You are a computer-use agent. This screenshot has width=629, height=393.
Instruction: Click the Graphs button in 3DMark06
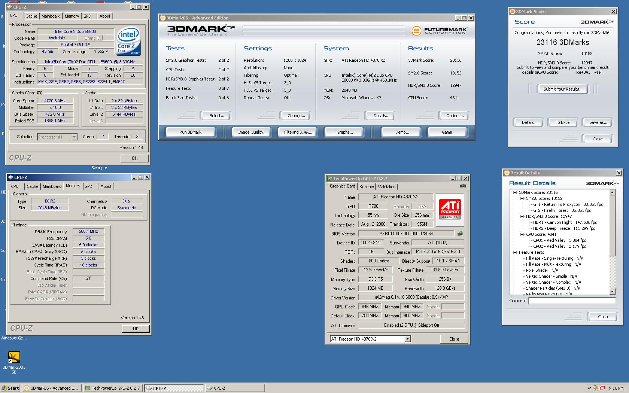pyautogui.click(x=344, y=132)
